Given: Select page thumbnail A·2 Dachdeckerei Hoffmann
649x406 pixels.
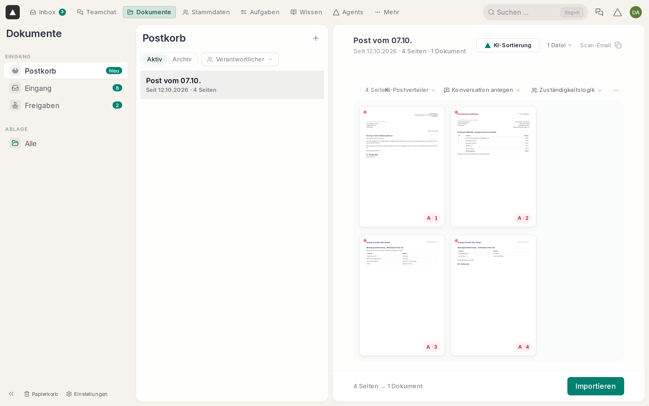Looking at the screenshot, I should [x=493, y=166].
